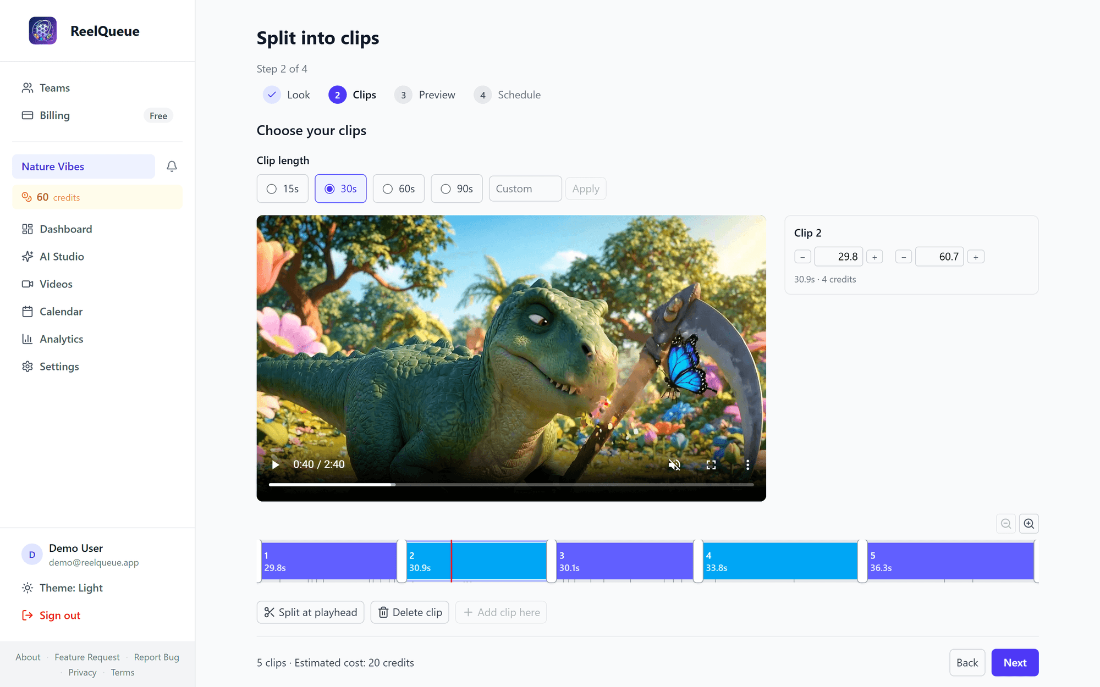The height and width of the screenshot is (687, 1100).
Task: Open the Dashboard page
Action: [97, 229]
